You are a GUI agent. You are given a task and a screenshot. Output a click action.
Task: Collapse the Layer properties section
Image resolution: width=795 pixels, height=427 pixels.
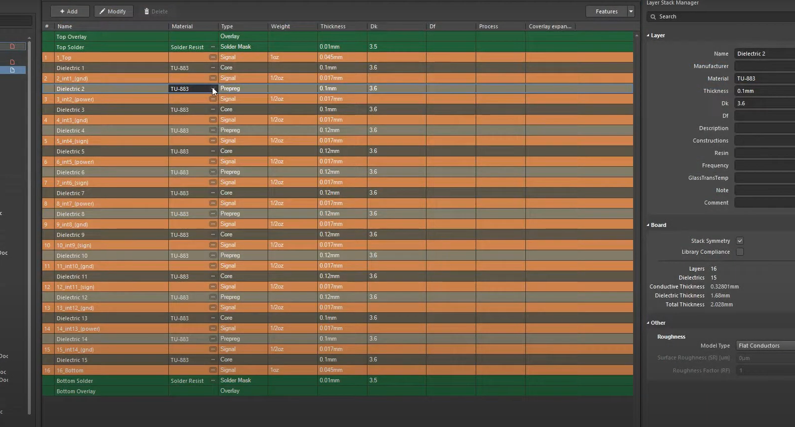tap(648, 36)
